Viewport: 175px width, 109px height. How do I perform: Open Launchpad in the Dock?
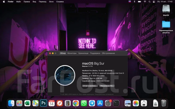(19, 103)
